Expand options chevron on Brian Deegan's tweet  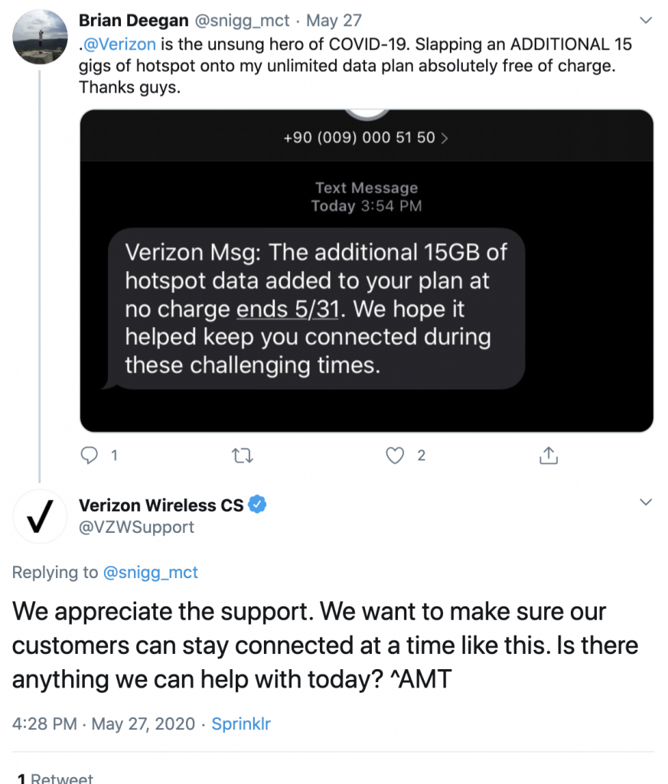[646, 21]
